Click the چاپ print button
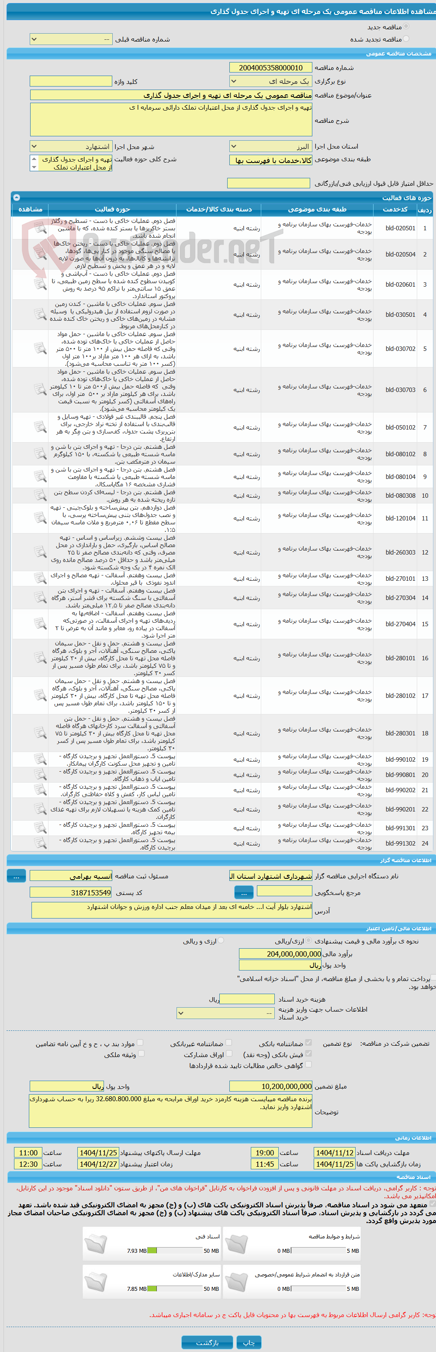436x1352 pixels. [x=249, y=1342]
